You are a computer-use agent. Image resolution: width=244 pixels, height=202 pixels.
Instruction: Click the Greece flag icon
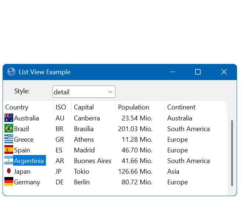(9, 139)
